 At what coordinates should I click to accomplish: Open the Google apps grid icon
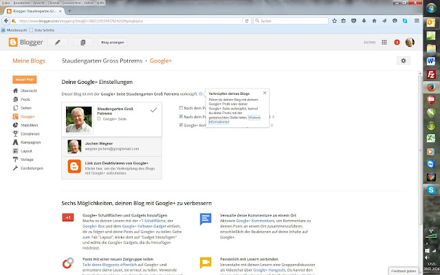(x=384, y=43)
